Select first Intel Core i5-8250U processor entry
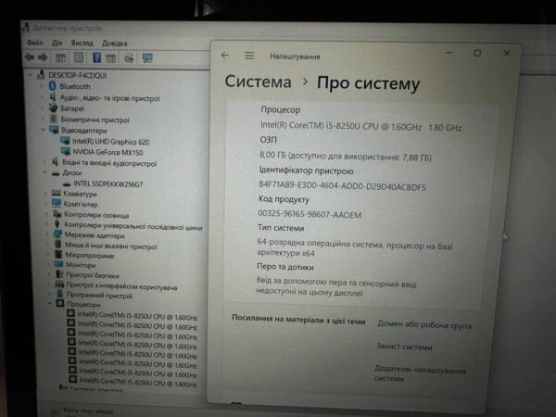This screenshot has height=417, width=556. [137, 316]
